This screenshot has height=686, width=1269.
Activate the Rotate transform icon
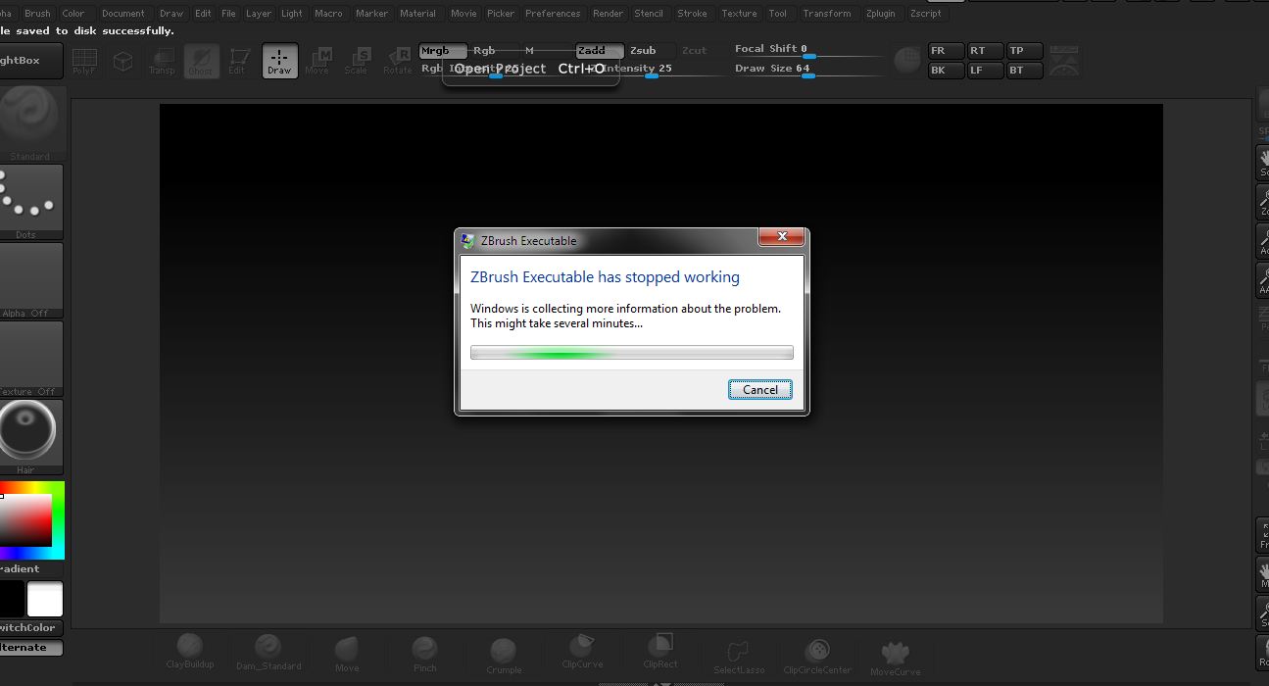pyautogui.click(x=397, y=61)
